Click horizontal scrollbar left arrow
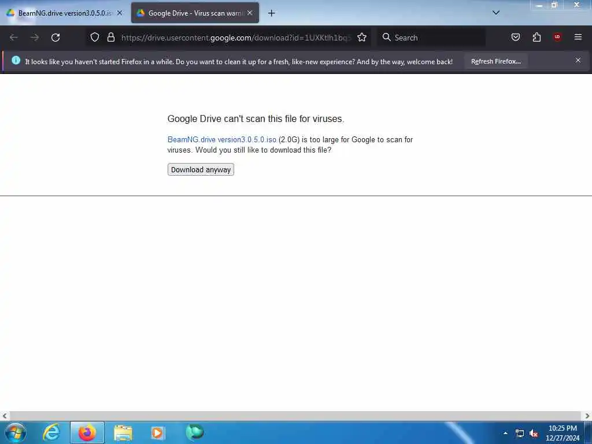Viewport: 592px width, 444px height. point(5,416)
